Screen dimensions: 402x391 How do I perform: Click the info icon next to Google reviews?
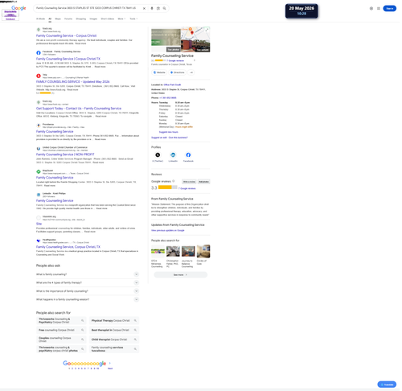click(x=174, y=181)
